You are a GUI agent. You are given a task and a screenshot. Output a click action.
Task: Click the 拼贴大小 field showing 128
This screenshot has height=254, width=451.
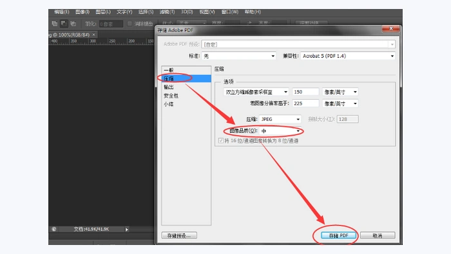click(347, 119)
